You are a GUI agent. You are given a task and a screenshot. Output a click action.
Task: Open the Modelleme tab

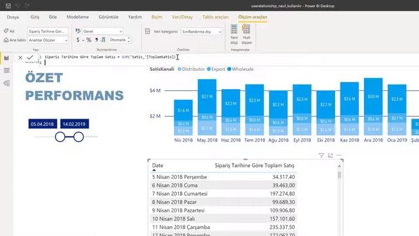78,17
